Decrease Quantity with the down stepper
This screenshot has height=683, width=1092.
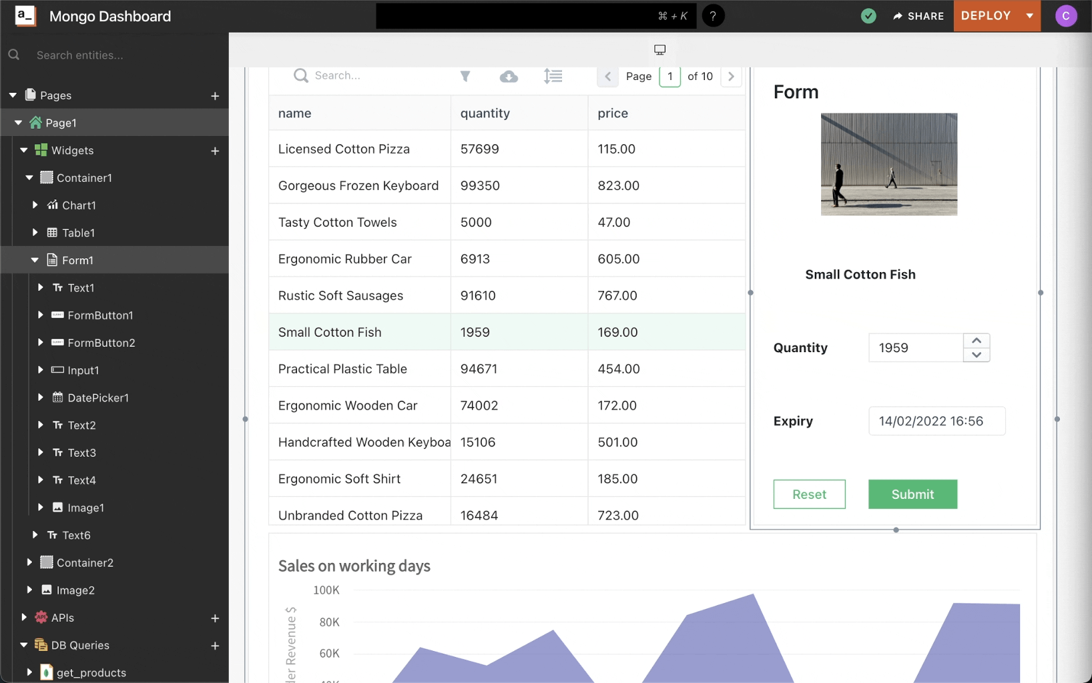pyautogui.click(x=977, y=355)
